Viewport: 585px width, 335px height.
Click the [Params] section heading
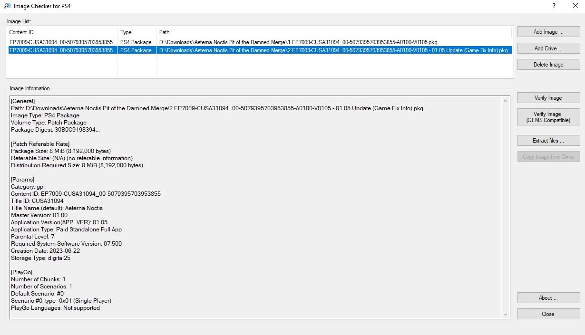pyautogui.click(x=23, y=180)
